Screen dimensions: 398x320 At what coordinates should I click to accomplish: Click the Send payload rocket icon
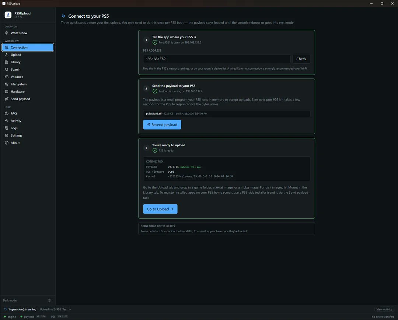point(7,99)
